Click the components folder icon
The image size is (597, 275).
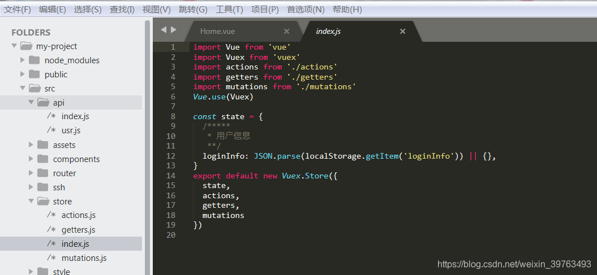[43, 159]
